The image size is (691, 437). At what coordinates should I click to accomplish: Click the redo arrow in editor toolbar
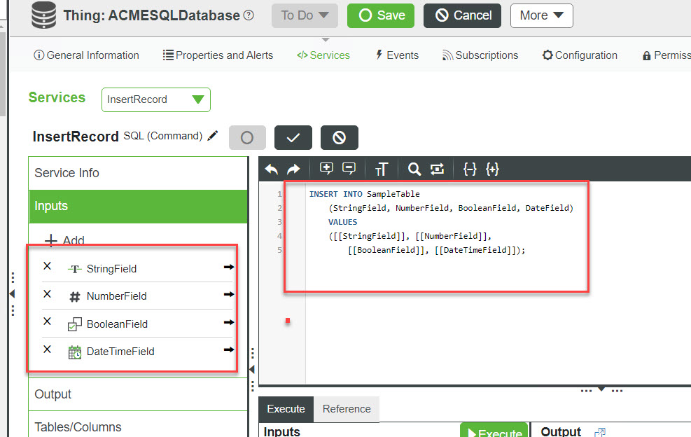(293, 169)
